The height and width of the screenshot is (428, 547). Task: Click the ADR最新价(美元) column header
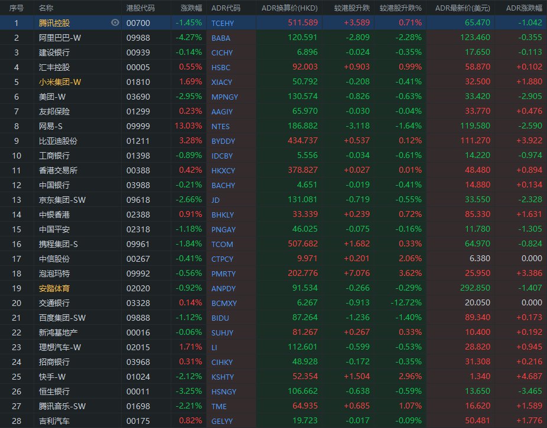pos(463,8)
